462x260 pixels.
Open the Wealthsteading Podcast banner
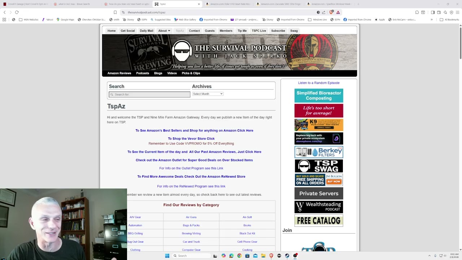319,207
